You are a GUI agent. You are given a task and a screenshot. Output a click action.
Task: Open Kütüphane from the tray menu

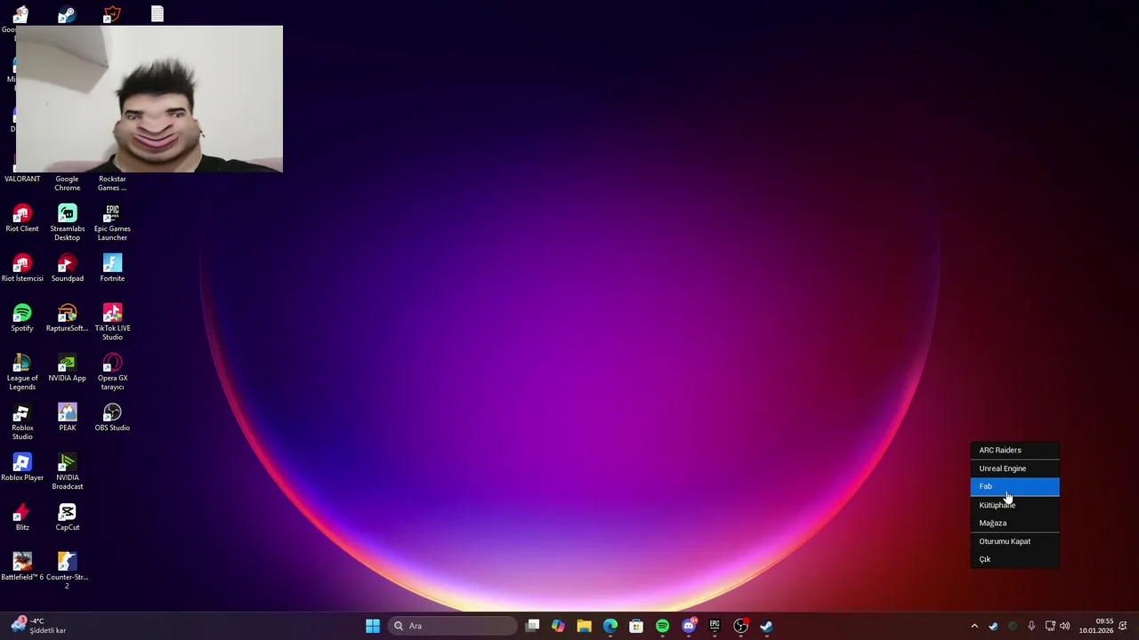tap(1014, 505)
